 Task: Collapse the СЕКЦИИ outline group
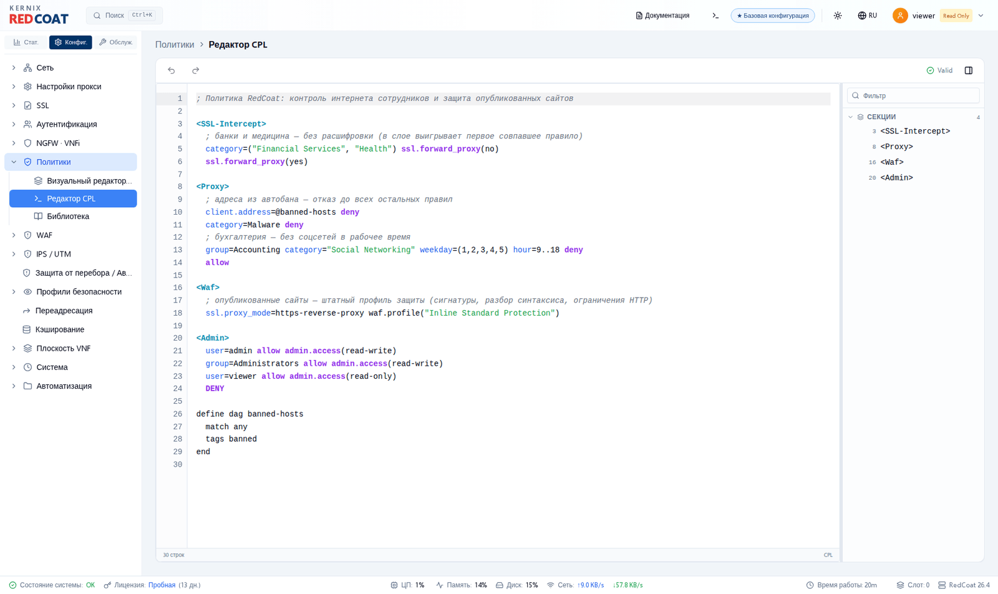850,117
